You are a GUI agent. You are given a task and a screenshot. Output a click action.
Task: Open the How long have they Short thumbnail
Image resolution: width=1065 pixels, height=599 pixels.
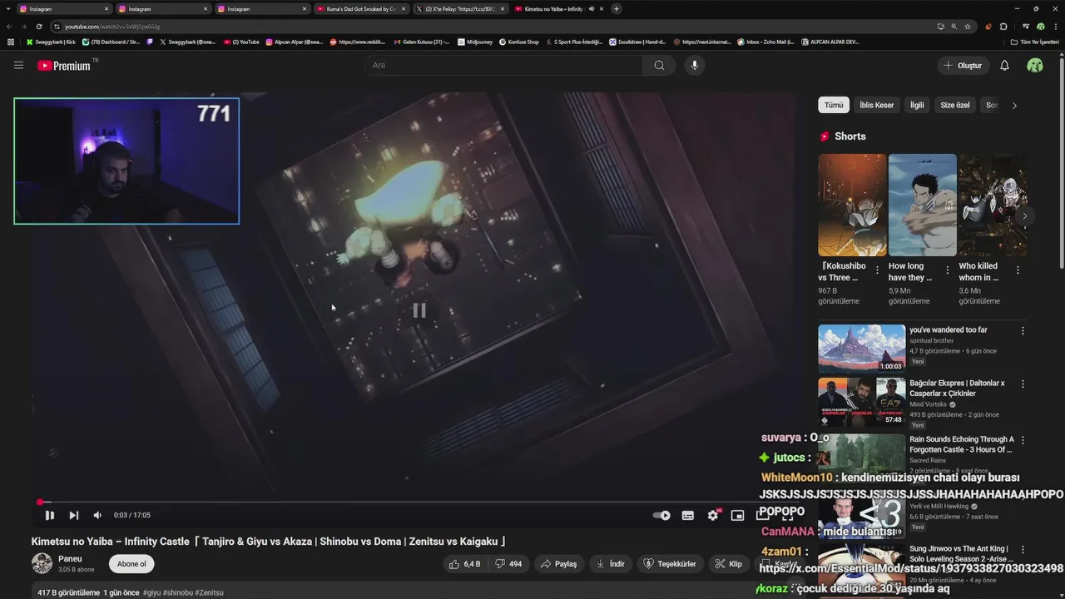pyautogui.click(x=922, y=205)
